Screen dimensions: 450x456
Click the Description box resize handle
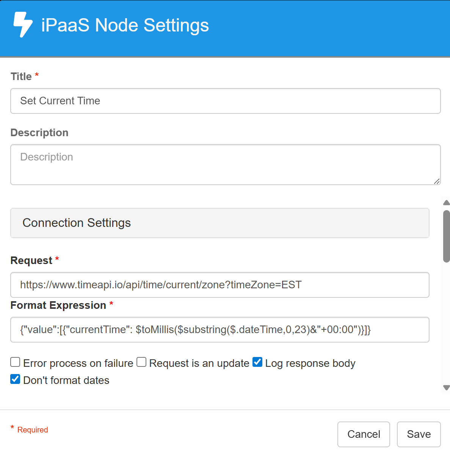pyautogui.click(x=437, y=181)
